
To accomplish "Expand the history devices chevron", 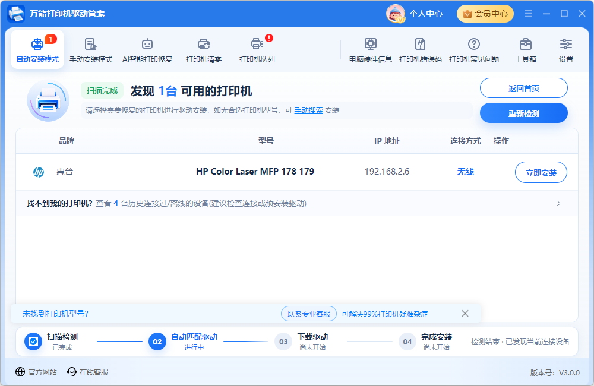I will point(558,204).
